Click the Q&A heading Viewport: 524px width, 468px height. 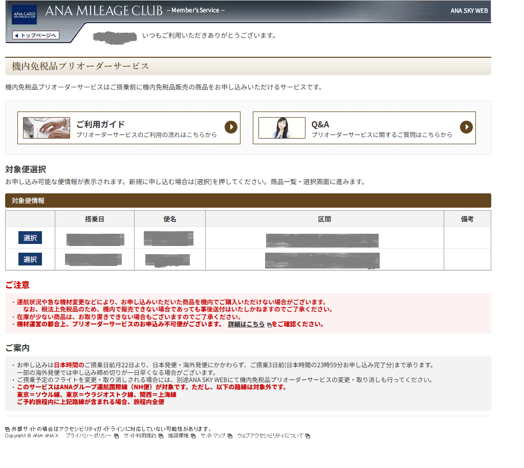(x=320, y=125)
